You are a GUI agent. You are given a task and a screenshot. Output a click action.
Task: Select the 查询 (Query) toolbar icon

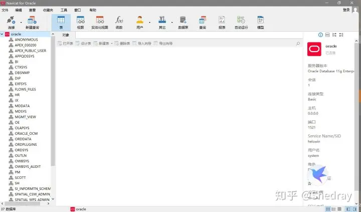[x=203, y=23]
